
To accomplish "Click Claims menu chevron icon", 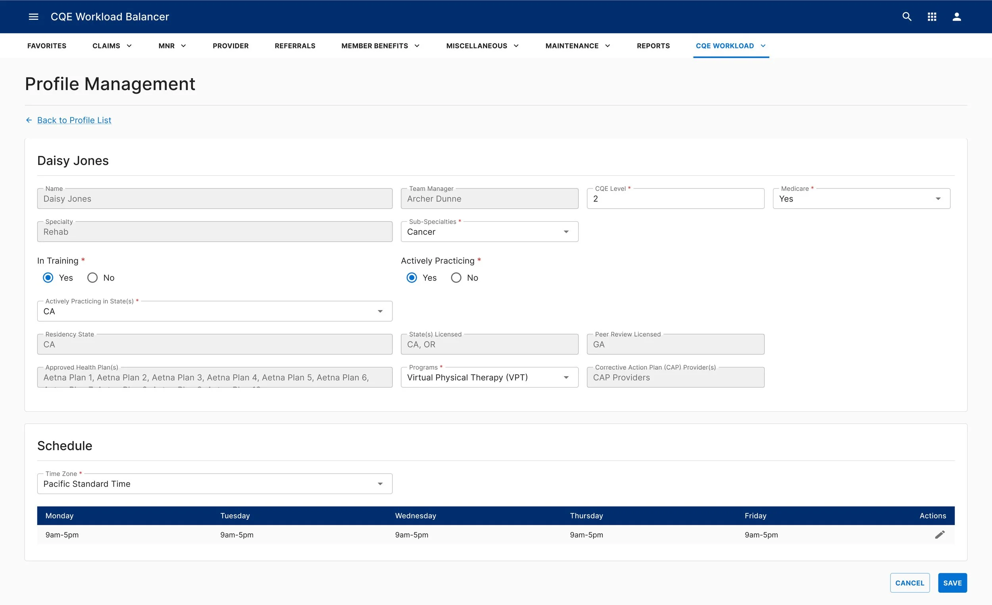I will pyautogui.click(x=129, y=46).
